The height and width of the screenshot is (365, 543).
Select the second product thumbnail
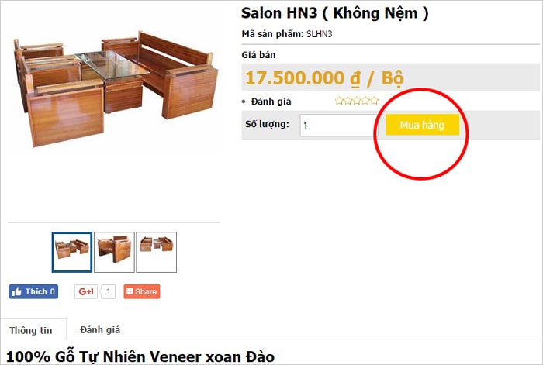point(114,252)
